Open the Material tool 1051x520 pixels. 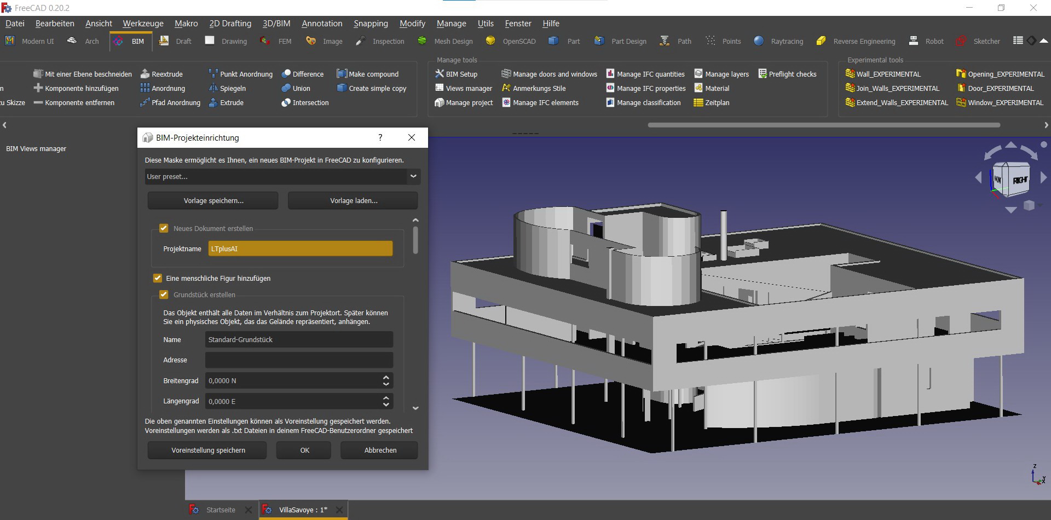tap(712, 88)
